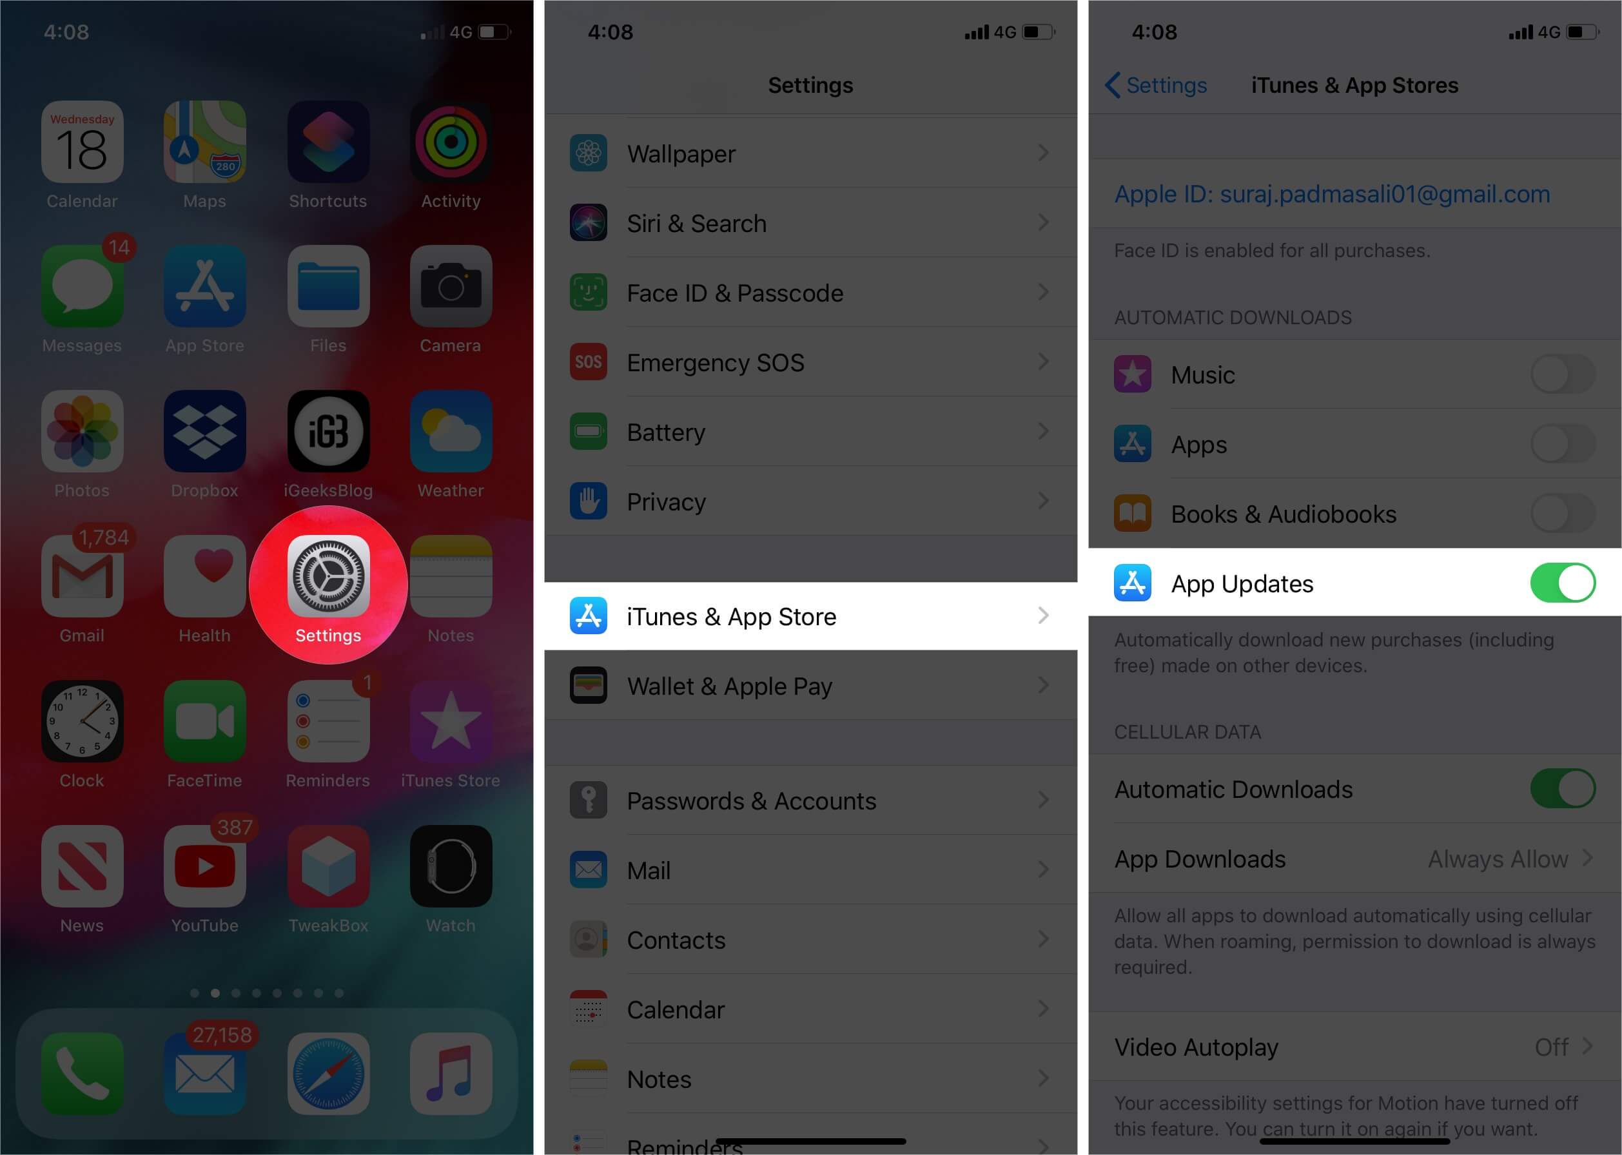The width and height of the screenshot is (1622, 1155).
Task: Expand Wallet & Apple Pay settings
Action: tap(811, 684)
